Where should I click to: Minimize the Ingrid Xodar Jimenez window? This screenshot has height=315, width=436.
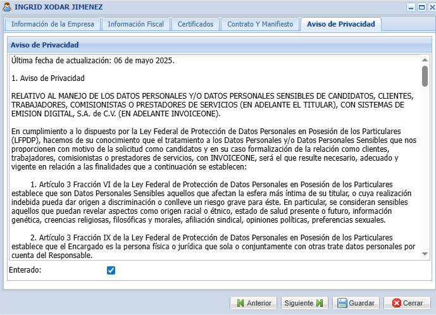411,8
